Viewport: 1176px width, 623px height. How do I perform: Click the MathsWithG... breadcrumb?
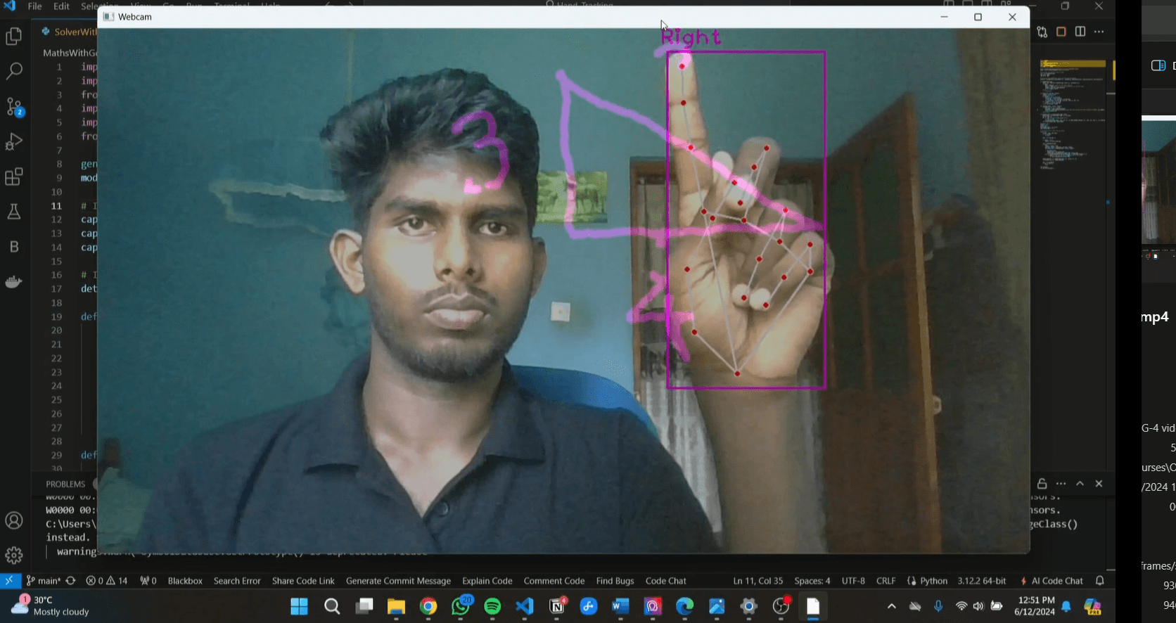(x=70, y=53)
